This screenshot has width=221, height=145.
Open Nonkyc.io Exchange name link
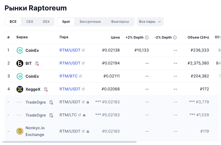pyautogui.click(x=35, y=131)
